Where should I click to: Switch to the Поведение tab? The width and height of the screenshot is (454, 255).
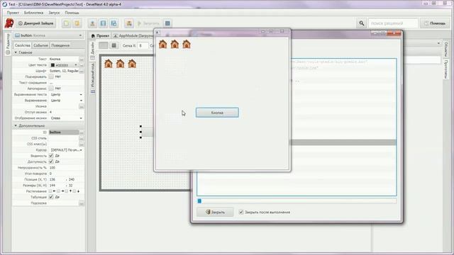tap(60, 45)
